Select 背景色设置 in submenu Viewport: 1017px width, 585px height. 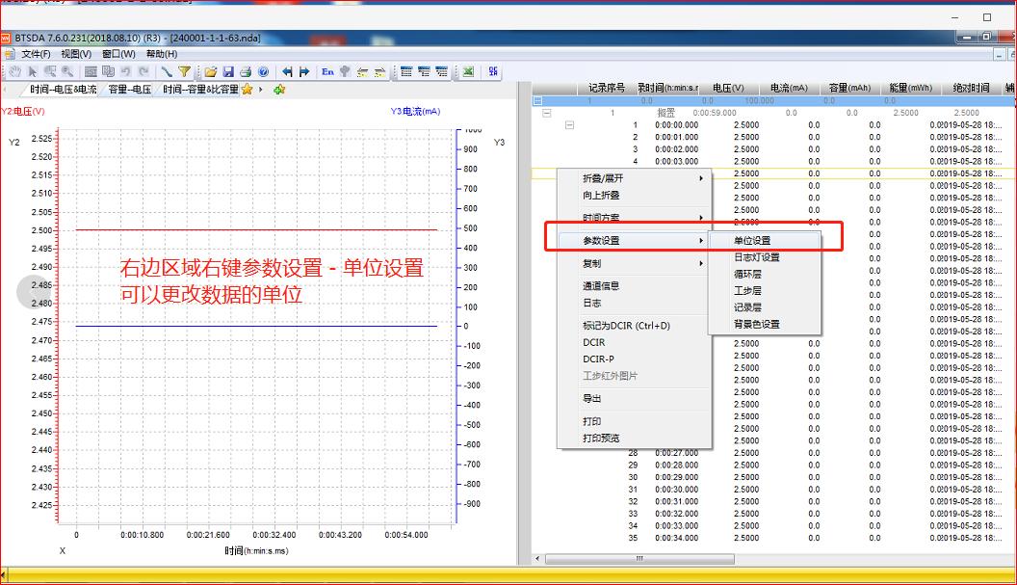pos(765,324)
